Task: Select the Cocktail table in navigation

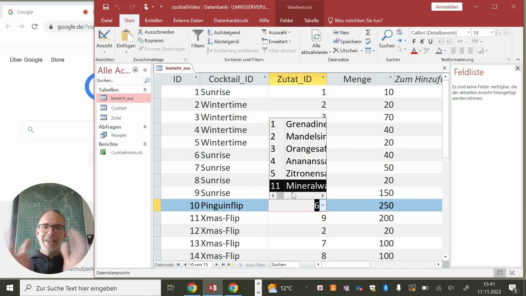Action: [119, 108]
